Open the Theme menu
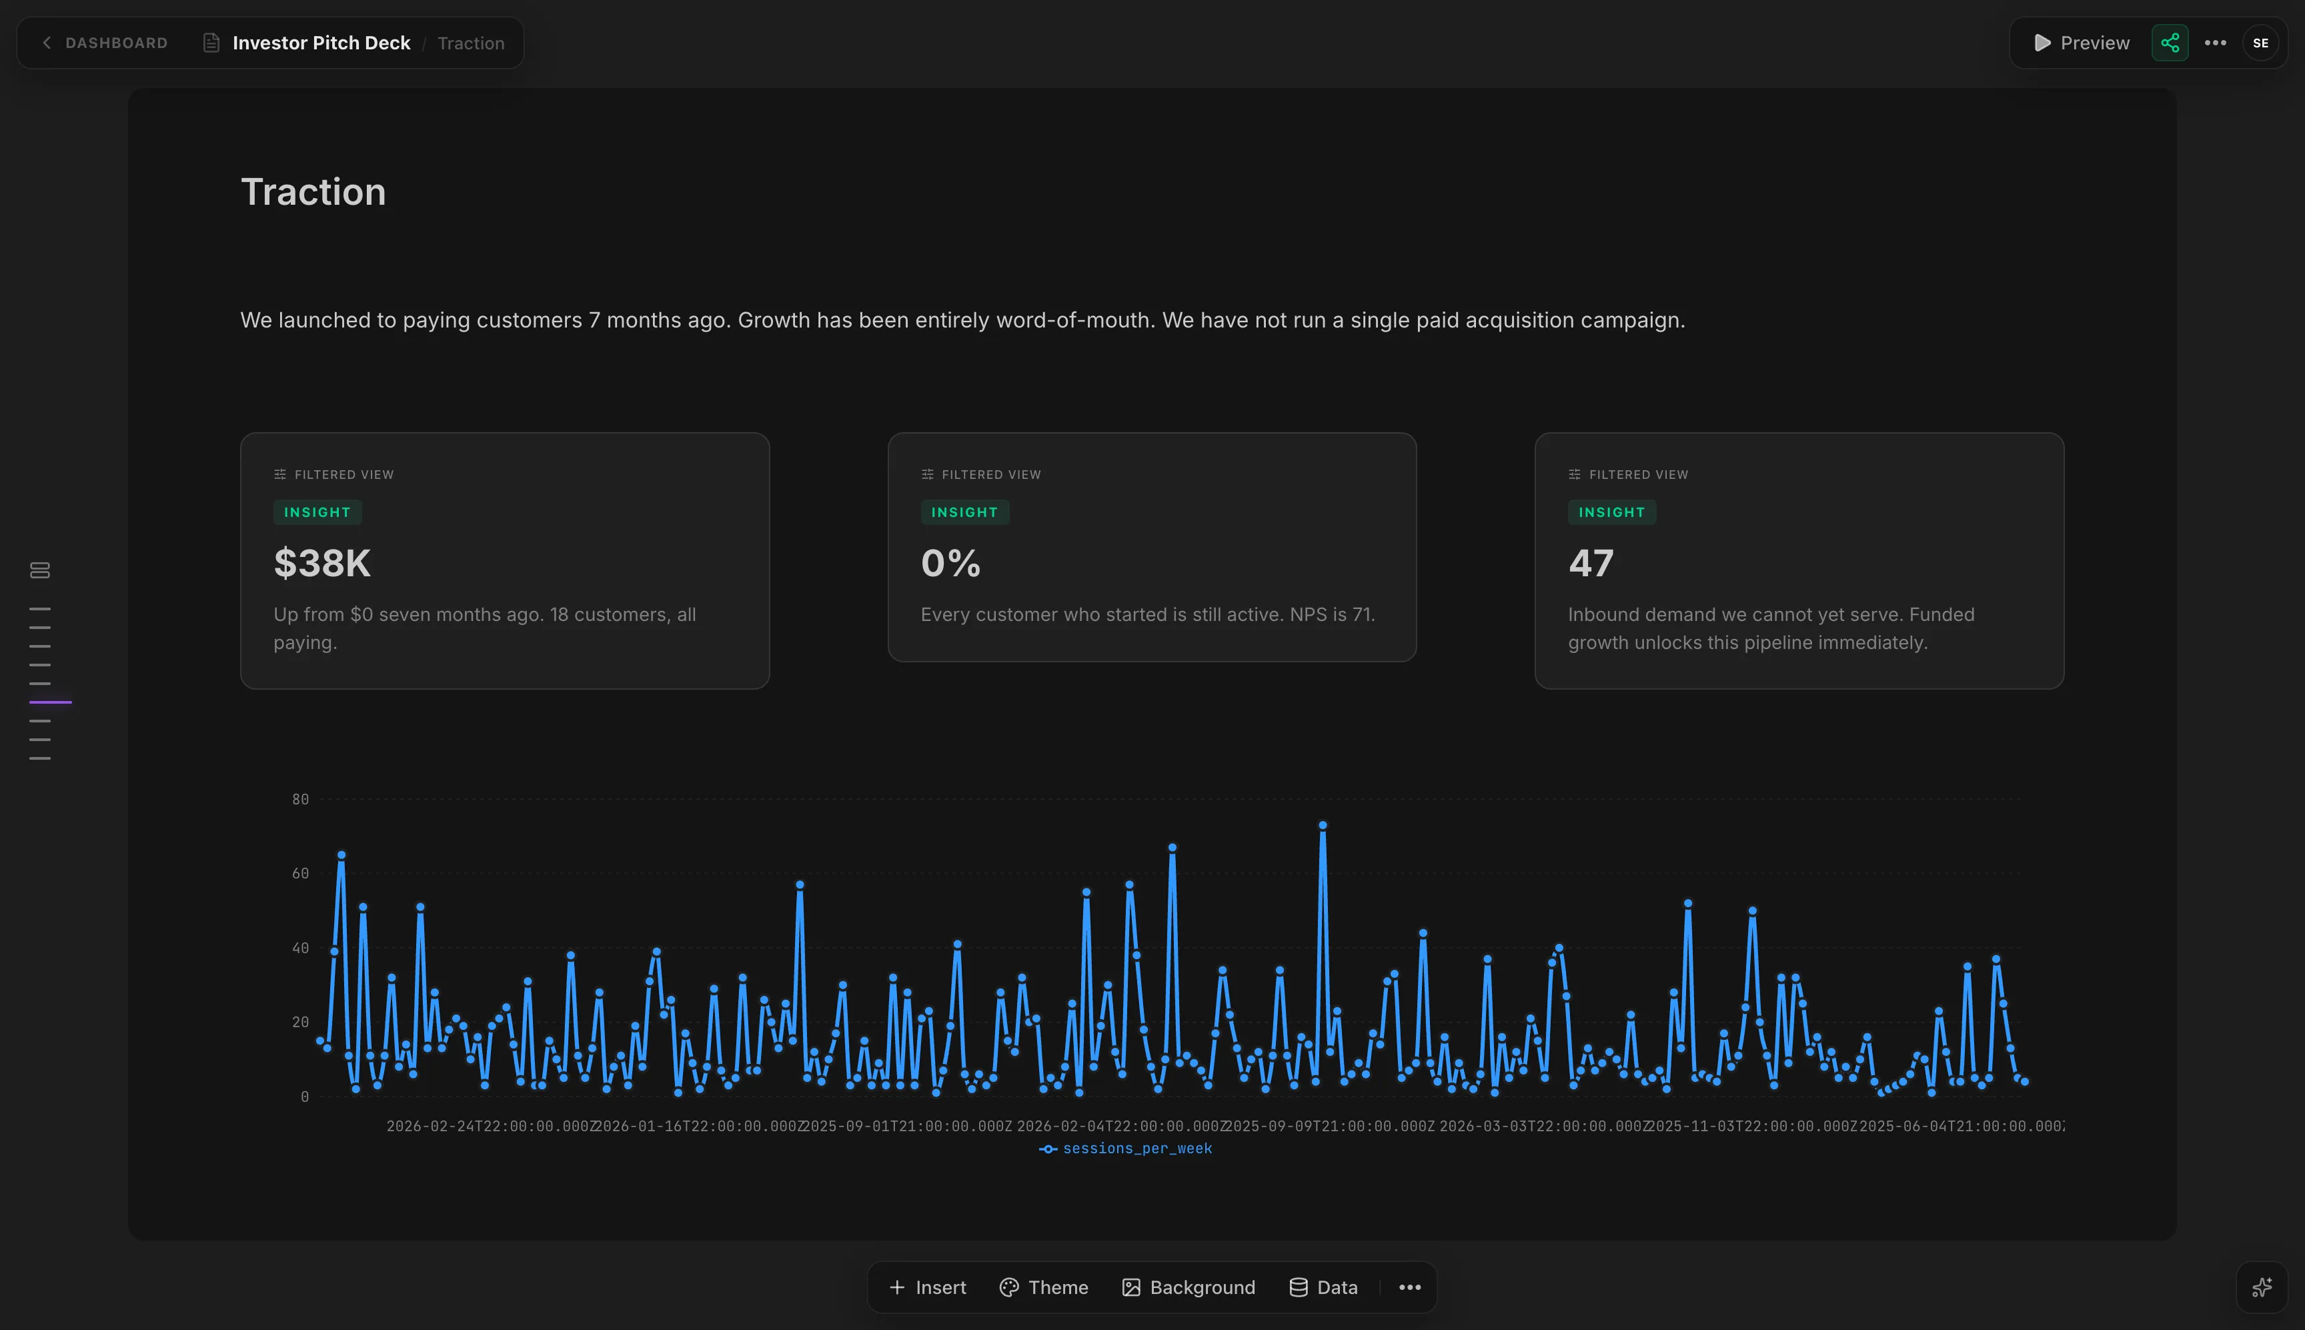2305x1330 pixels. pyautogui.click(x=1044, y=1287)
